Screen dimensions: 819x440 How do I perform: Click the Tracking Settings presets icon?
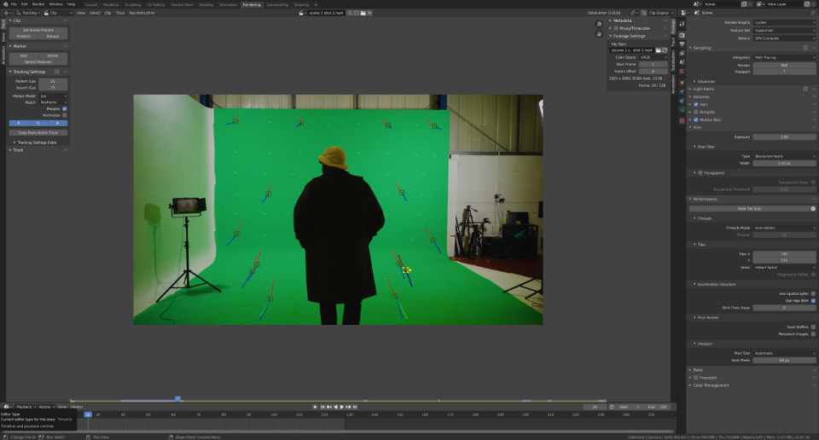(57, 72)
